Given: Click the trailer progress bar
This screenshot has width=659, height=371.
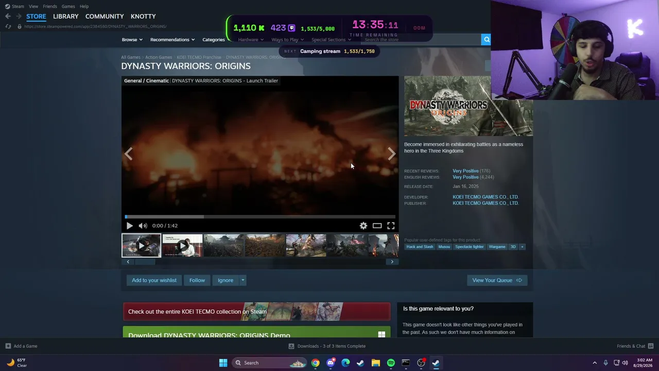Looking at the screenshot, I should pos(260,217).
